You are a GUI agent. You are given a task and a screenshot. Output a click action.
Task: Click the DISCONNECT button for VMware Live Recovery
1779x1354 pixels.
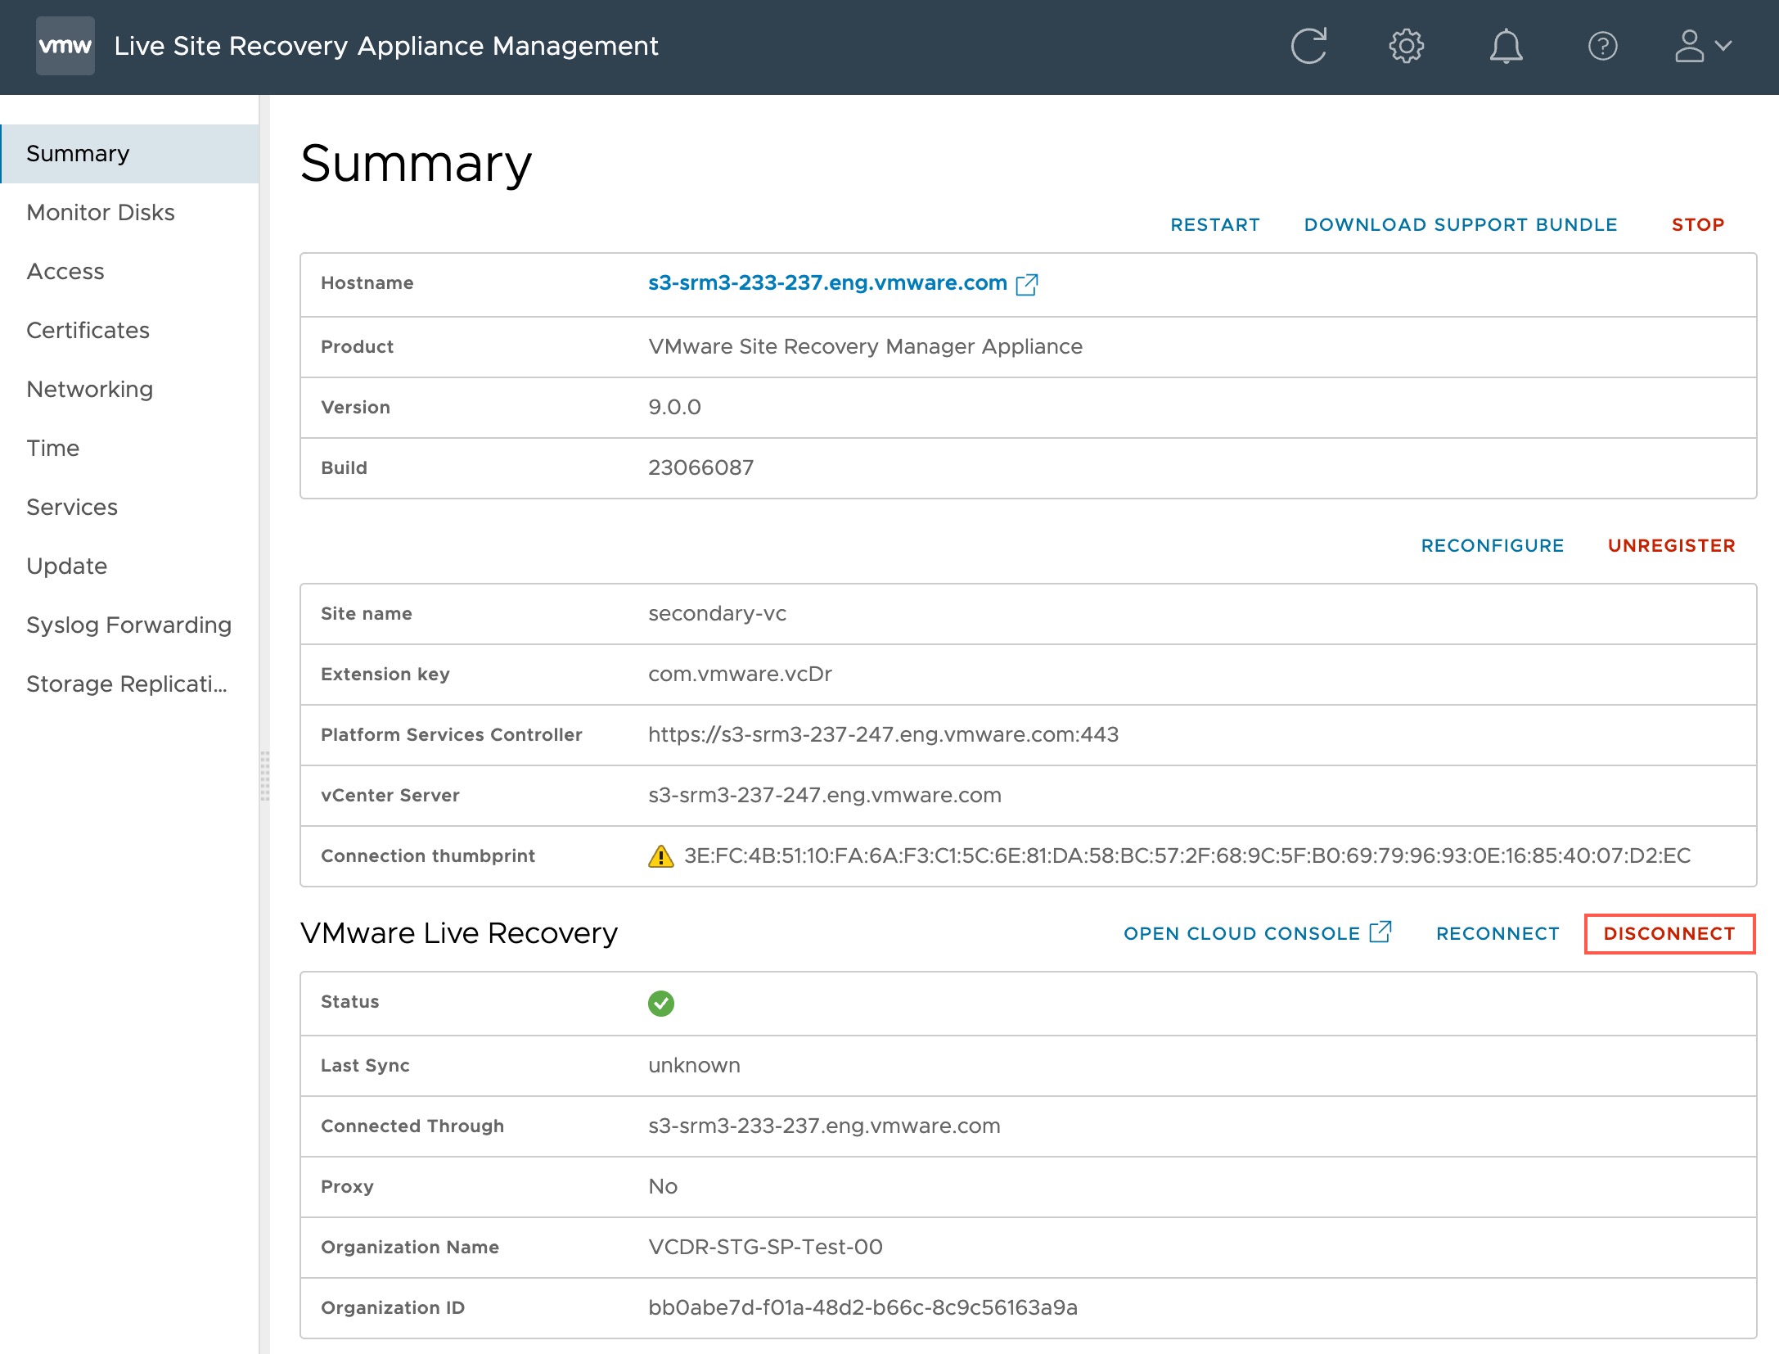(1668, 933)
